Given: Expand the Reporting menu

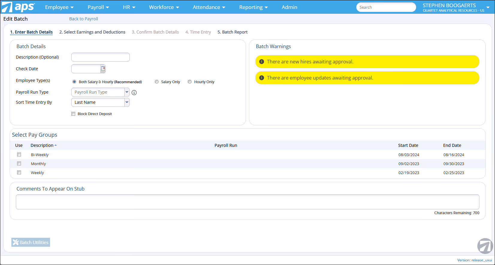Looking at the screenshot, I should click(253, 7).
